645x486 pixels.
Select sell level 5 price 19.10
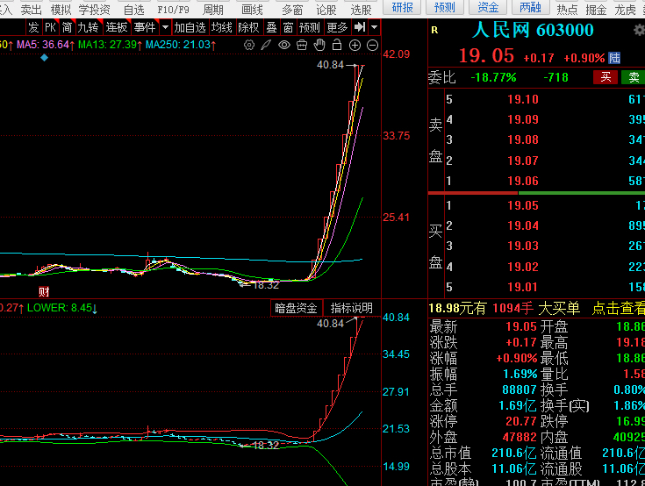(522, 99)
